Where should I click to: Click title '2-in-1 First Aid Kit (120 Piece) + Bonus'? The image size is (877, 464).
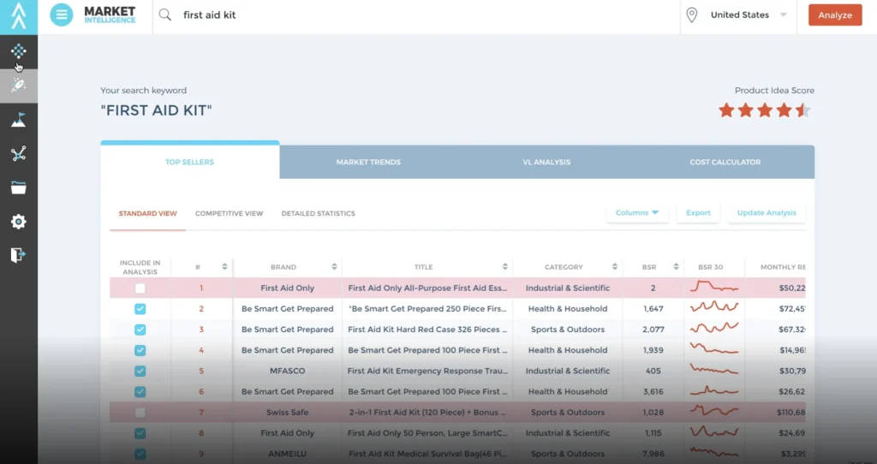coord(427,412)
